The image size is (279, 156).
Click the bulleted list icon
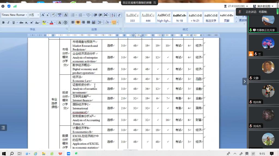click(x=73, y=15)
